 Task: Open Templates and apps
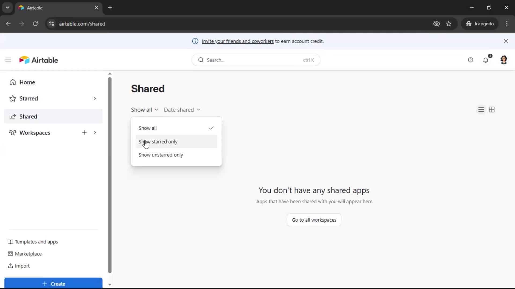[x=33, y=242]
